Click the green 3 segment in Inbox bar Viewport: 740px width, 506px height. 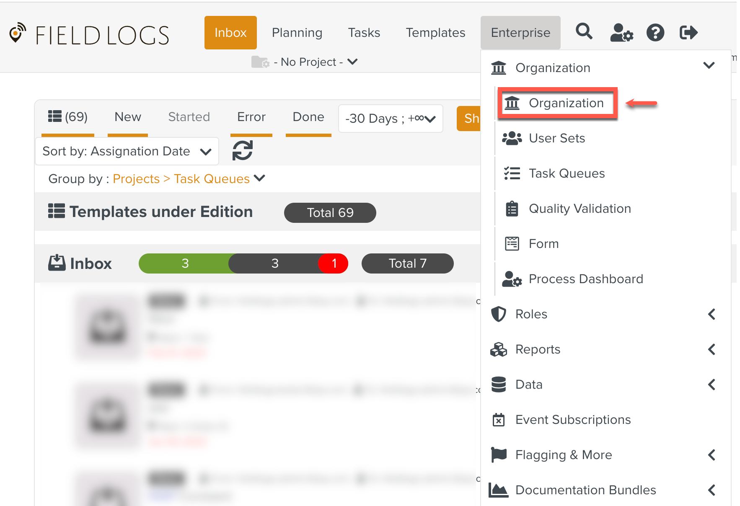pyautogui.click(x=185, y=263)
